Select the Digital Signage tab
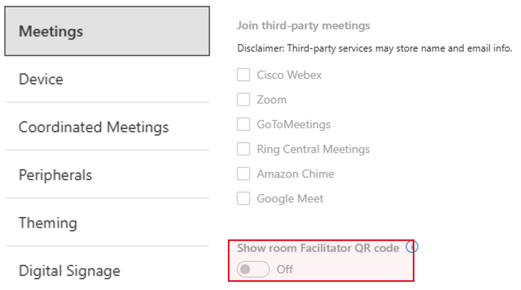The image size is (521, 290). tap(107, 271)
